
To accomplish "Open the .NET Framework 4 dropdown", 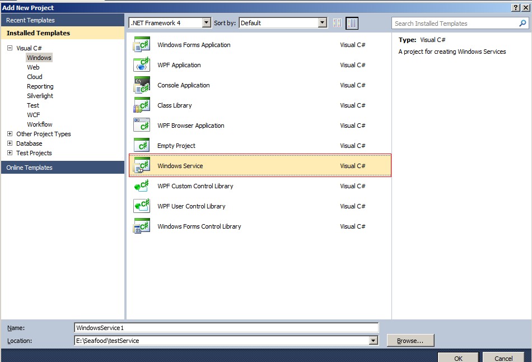I will tap(206, 23).
